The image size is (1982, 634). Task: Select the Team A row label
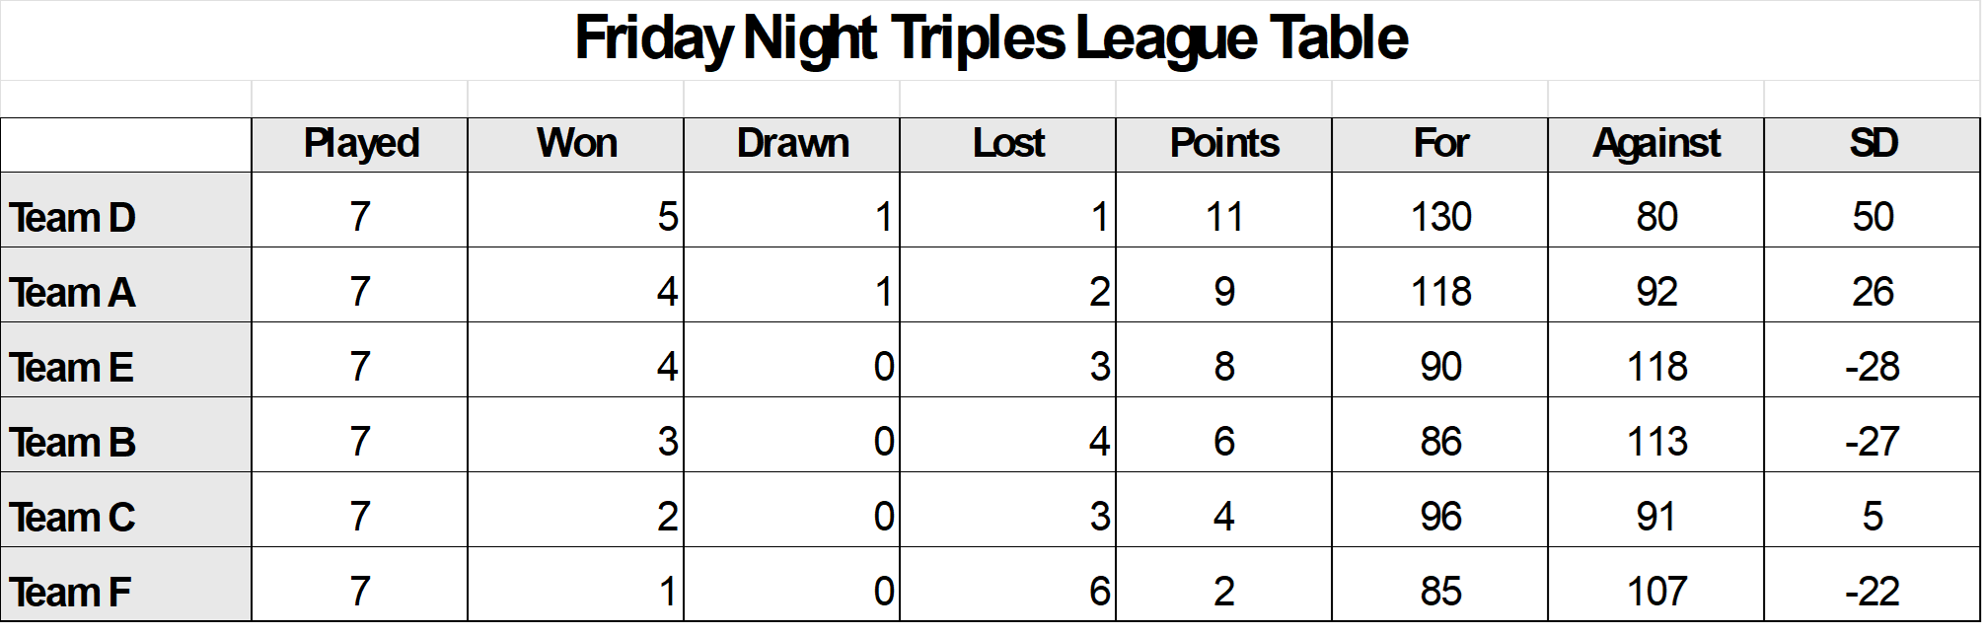(73, 293)
